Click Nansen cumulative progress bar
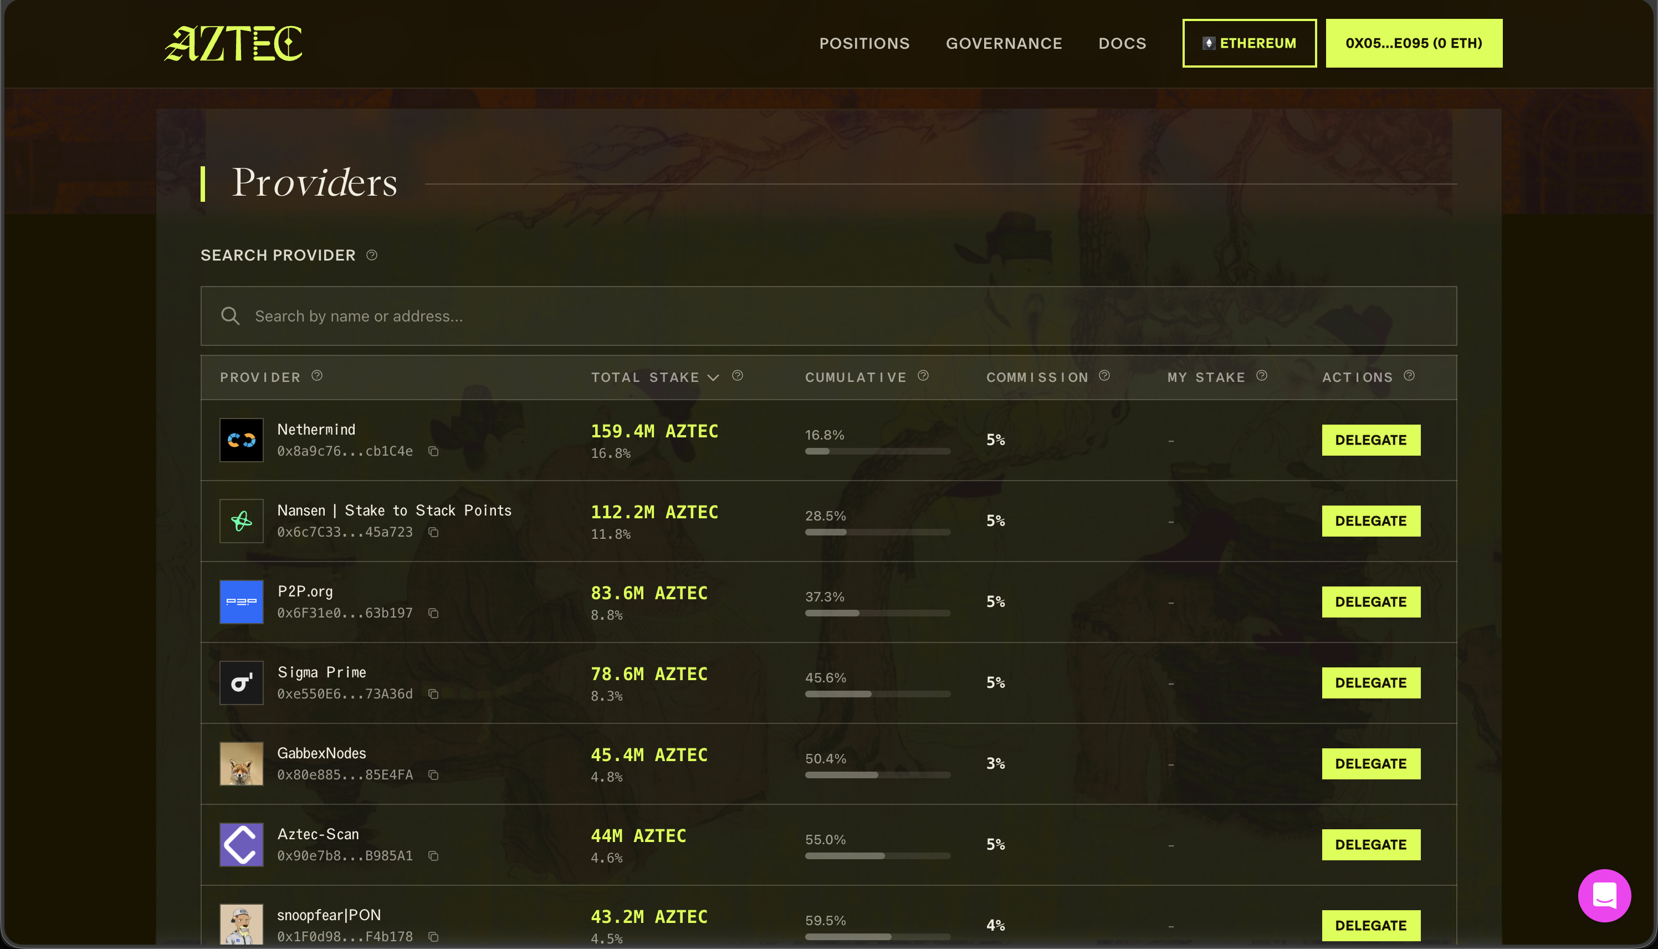Viewport: 1658px width, 949px height. [x=877, y=532]
